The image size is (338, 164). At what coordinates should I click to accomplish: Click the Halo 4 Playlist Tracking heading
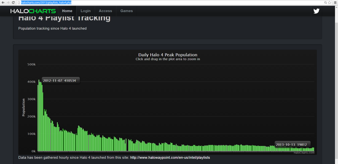[x=64, y=18]
